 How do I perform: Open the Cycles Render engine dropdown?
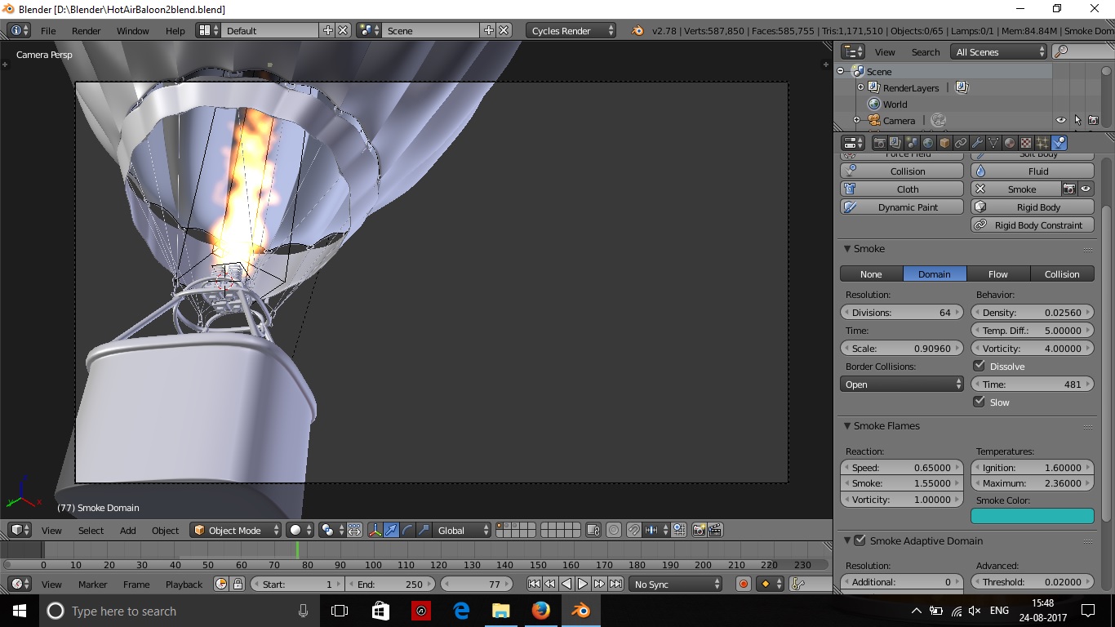tap(571, 30)
